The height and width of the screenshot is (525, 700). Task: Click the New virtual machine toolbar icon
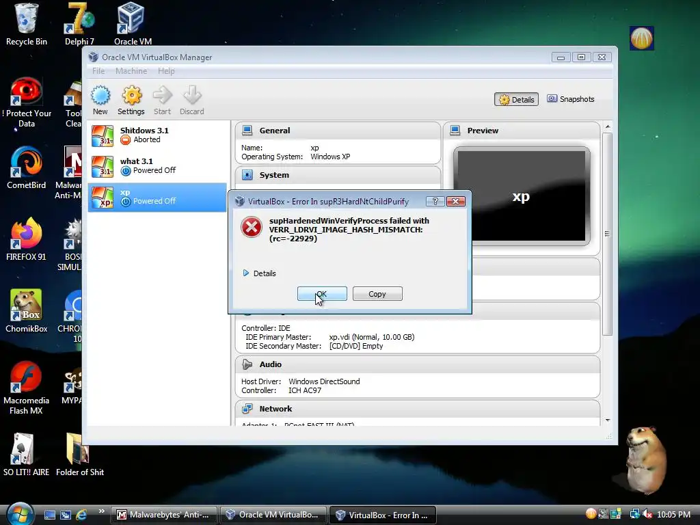point(100,100)
